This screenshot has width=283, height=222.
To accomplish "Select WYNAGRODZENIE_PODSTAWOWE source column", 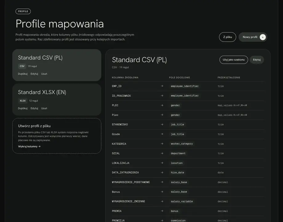I will coord(131,182).
